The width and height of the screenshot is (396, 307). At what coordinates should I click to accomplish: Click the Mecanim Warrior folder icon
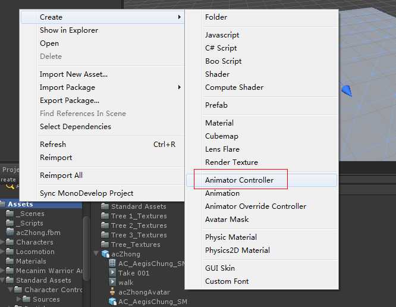point(10,271)
